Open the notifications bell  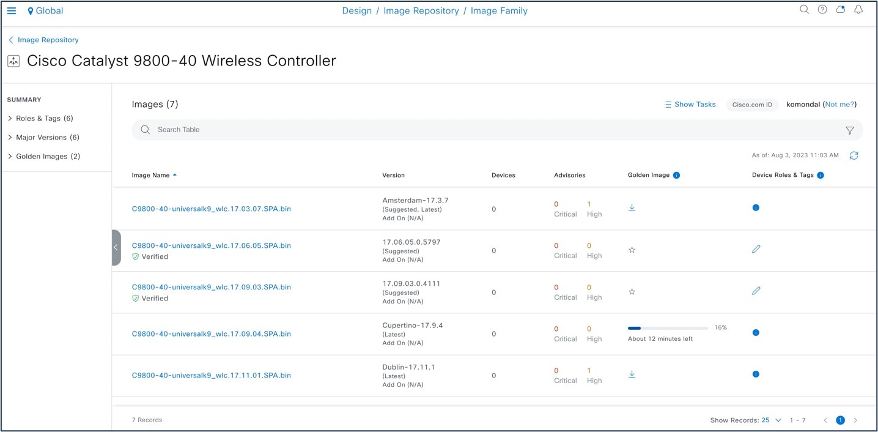pos(858,9)
